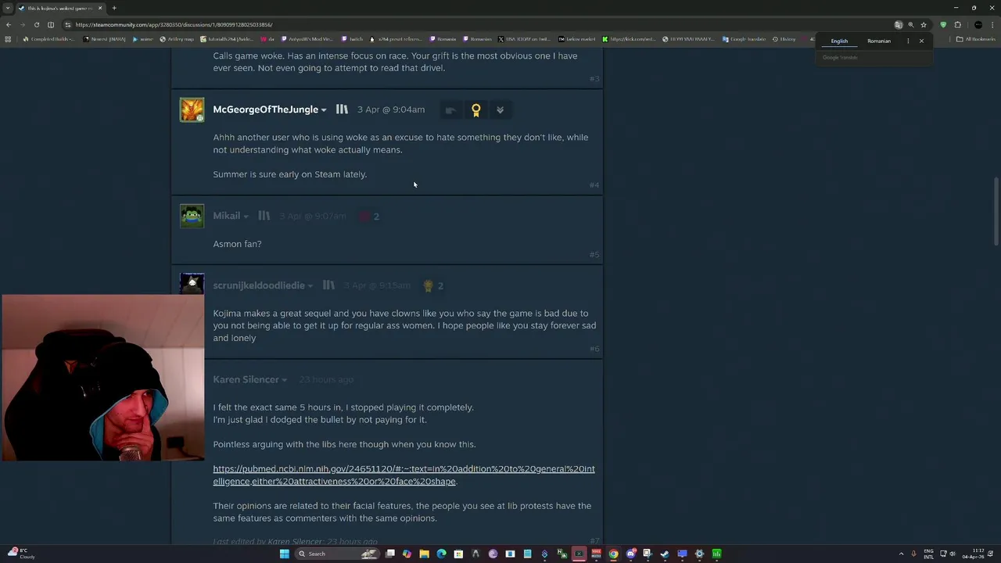
Task: Open Mikail's frog avatar
Action: (x=192, y=216)
